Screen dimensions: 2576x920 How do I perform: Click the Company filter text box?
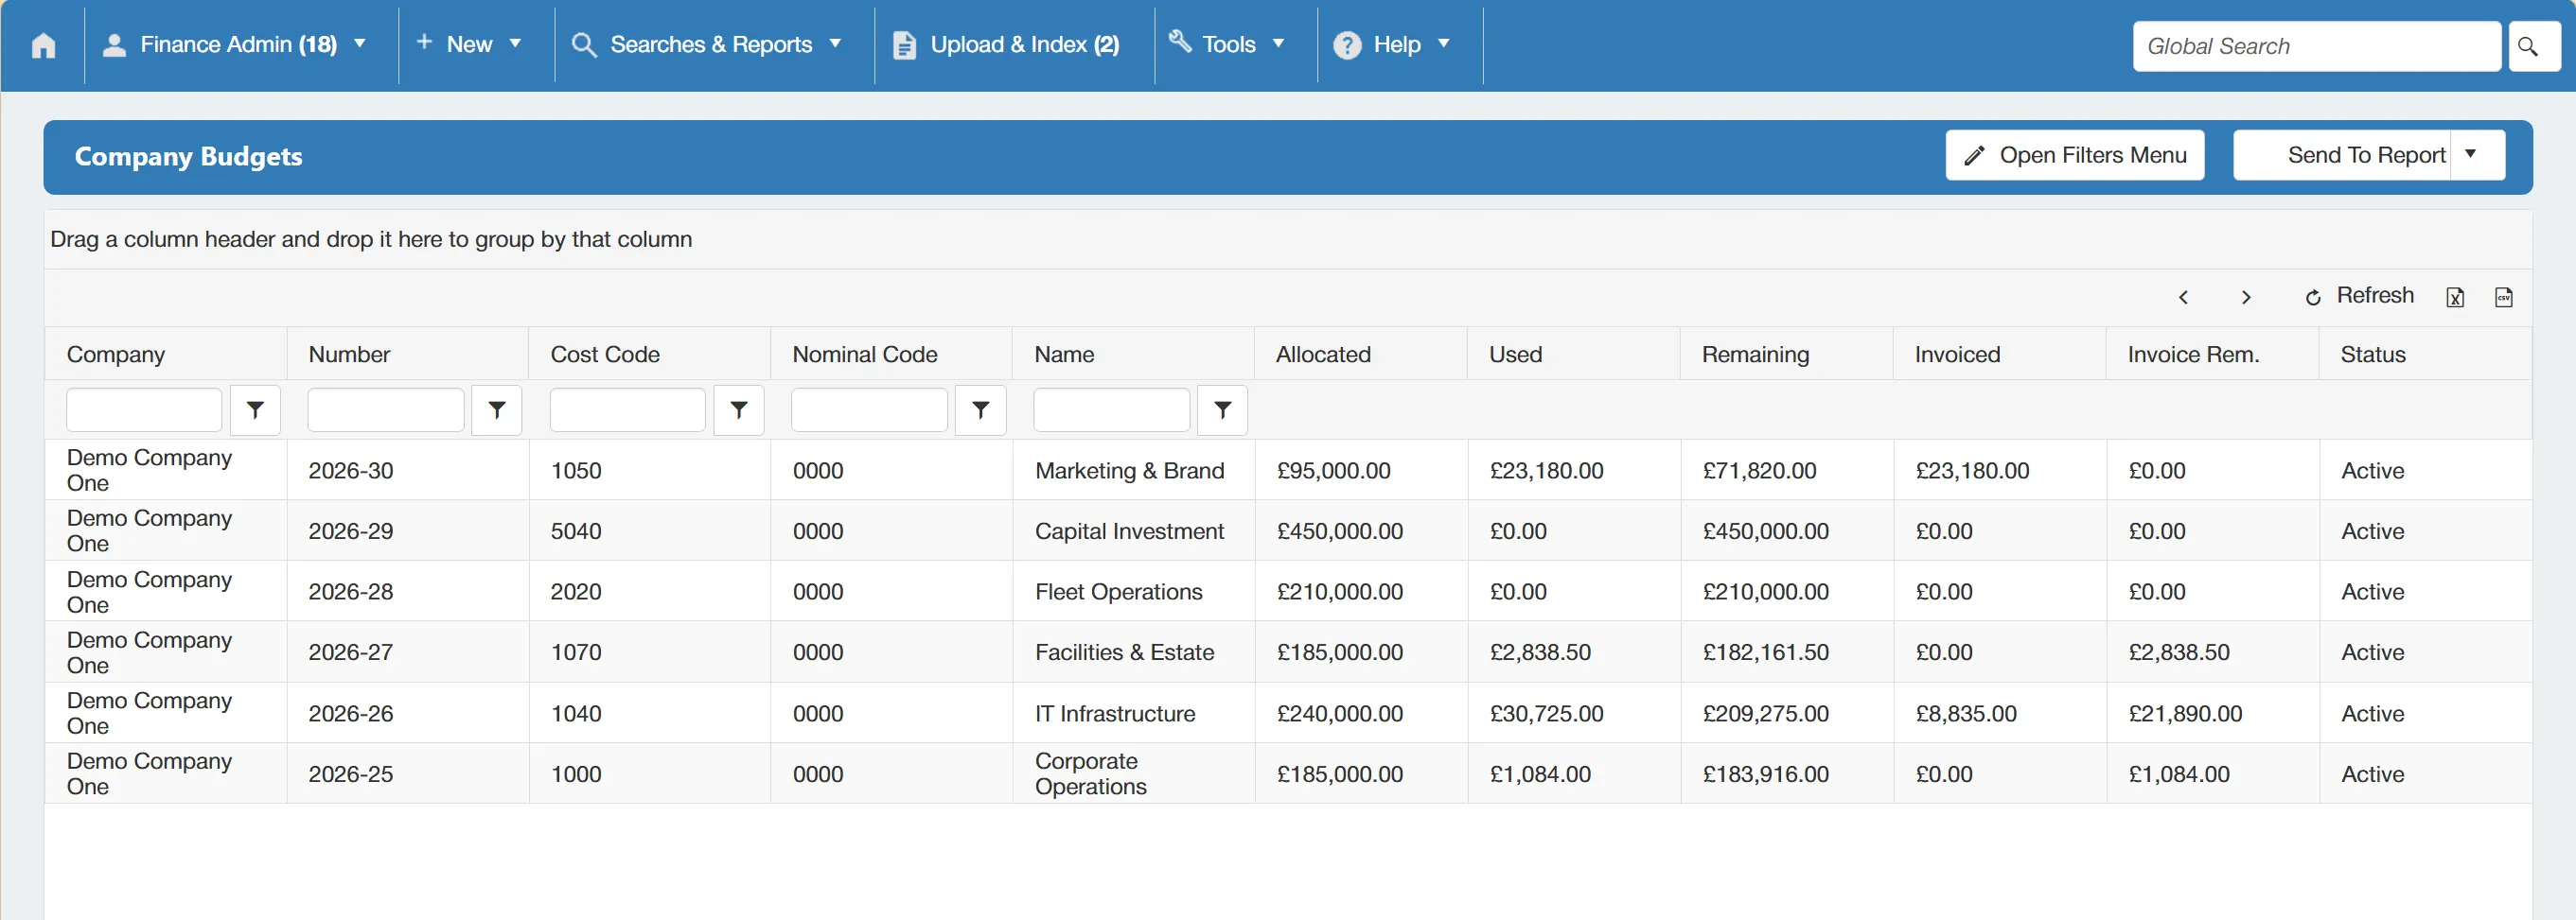tap(144, 409)
